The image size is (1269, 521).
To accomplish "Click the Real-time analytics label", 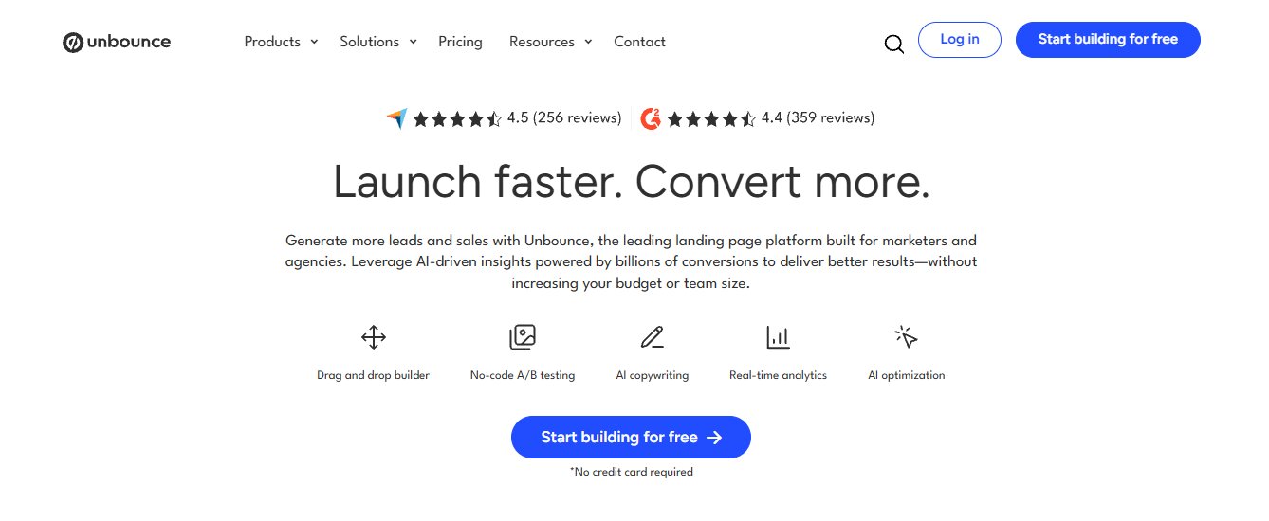I will pyautogui.click(x=778, y=375).
